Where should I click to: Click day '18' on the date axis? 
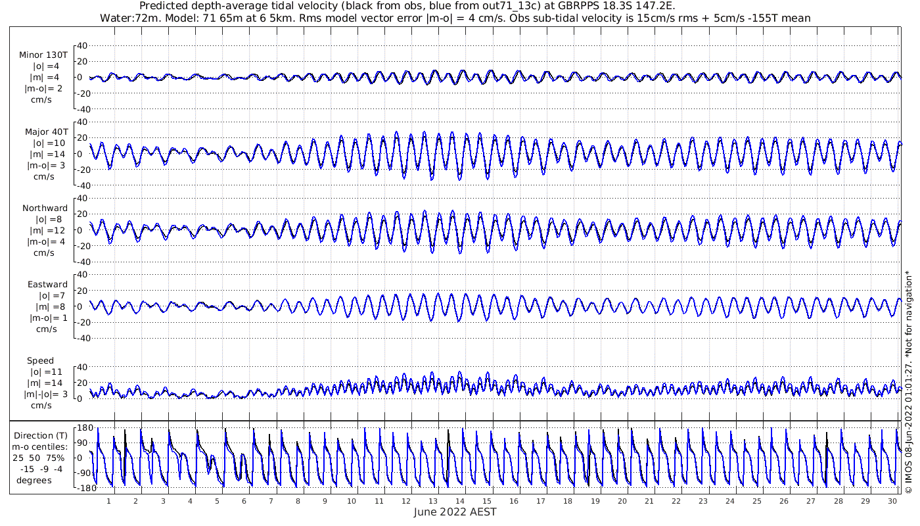pos(568,500)
